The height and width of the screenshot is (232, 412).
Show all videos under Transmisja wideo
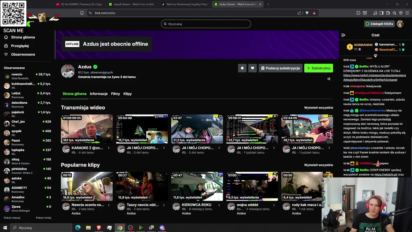pos(319,108)
